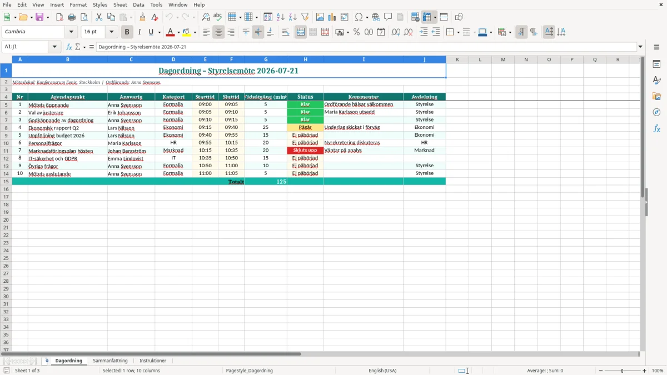Screen dimensions: 667x375
Task: Click the AutoFilter funnel icon
Action: click(x=305, y=17)
